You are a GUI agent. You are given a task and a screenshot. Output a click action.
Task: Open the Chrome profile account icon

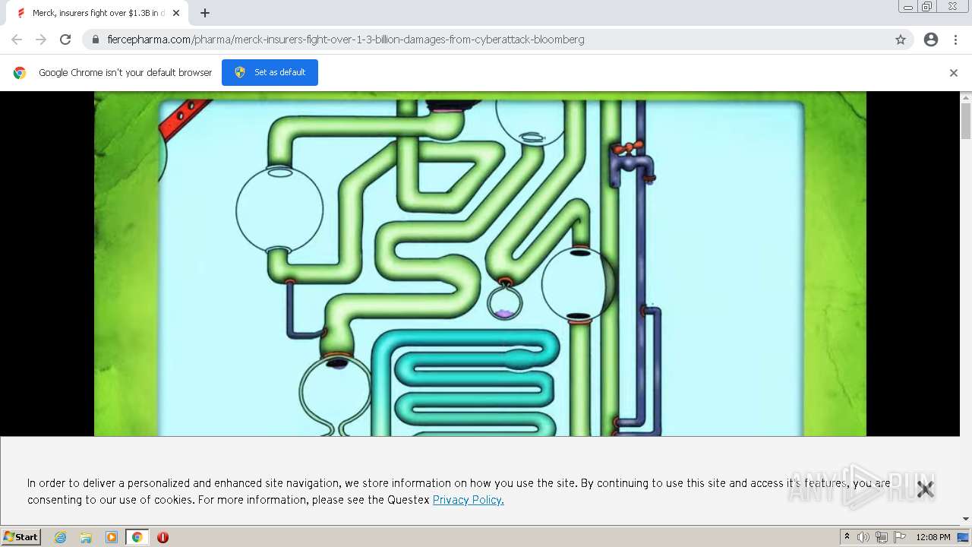[931, 40]
